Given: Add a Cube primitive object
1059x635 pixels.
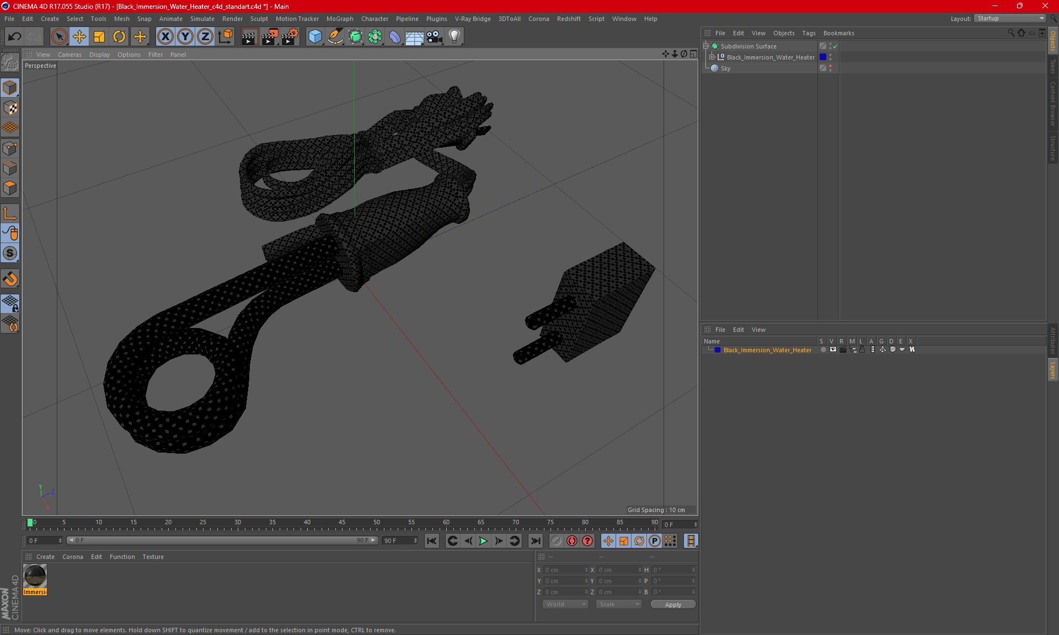Looking at the screenshot, I should pos(315,37).
